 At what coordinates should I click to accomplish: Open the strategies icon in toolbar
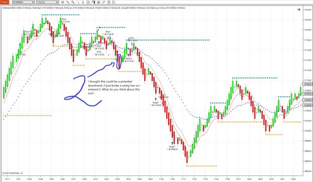(x=109, y=2)
